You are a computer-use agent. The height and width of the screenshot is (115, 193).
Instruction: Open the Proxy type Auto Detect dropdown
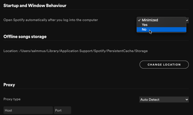[164, 100]
